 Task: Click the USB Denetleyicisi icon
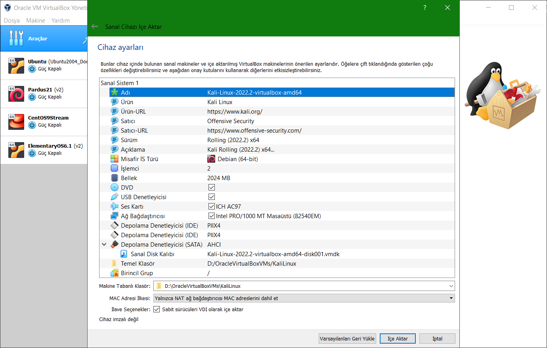point(115,197)
